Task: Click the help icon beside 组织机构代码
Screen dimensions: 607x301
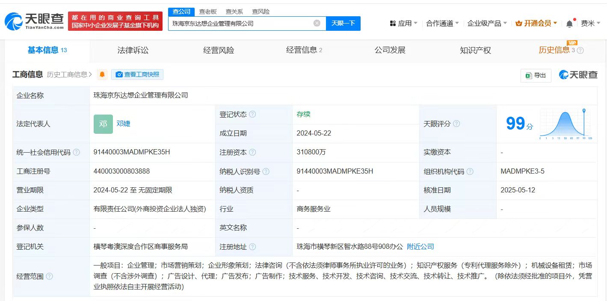Action: (x=470, y=171)
